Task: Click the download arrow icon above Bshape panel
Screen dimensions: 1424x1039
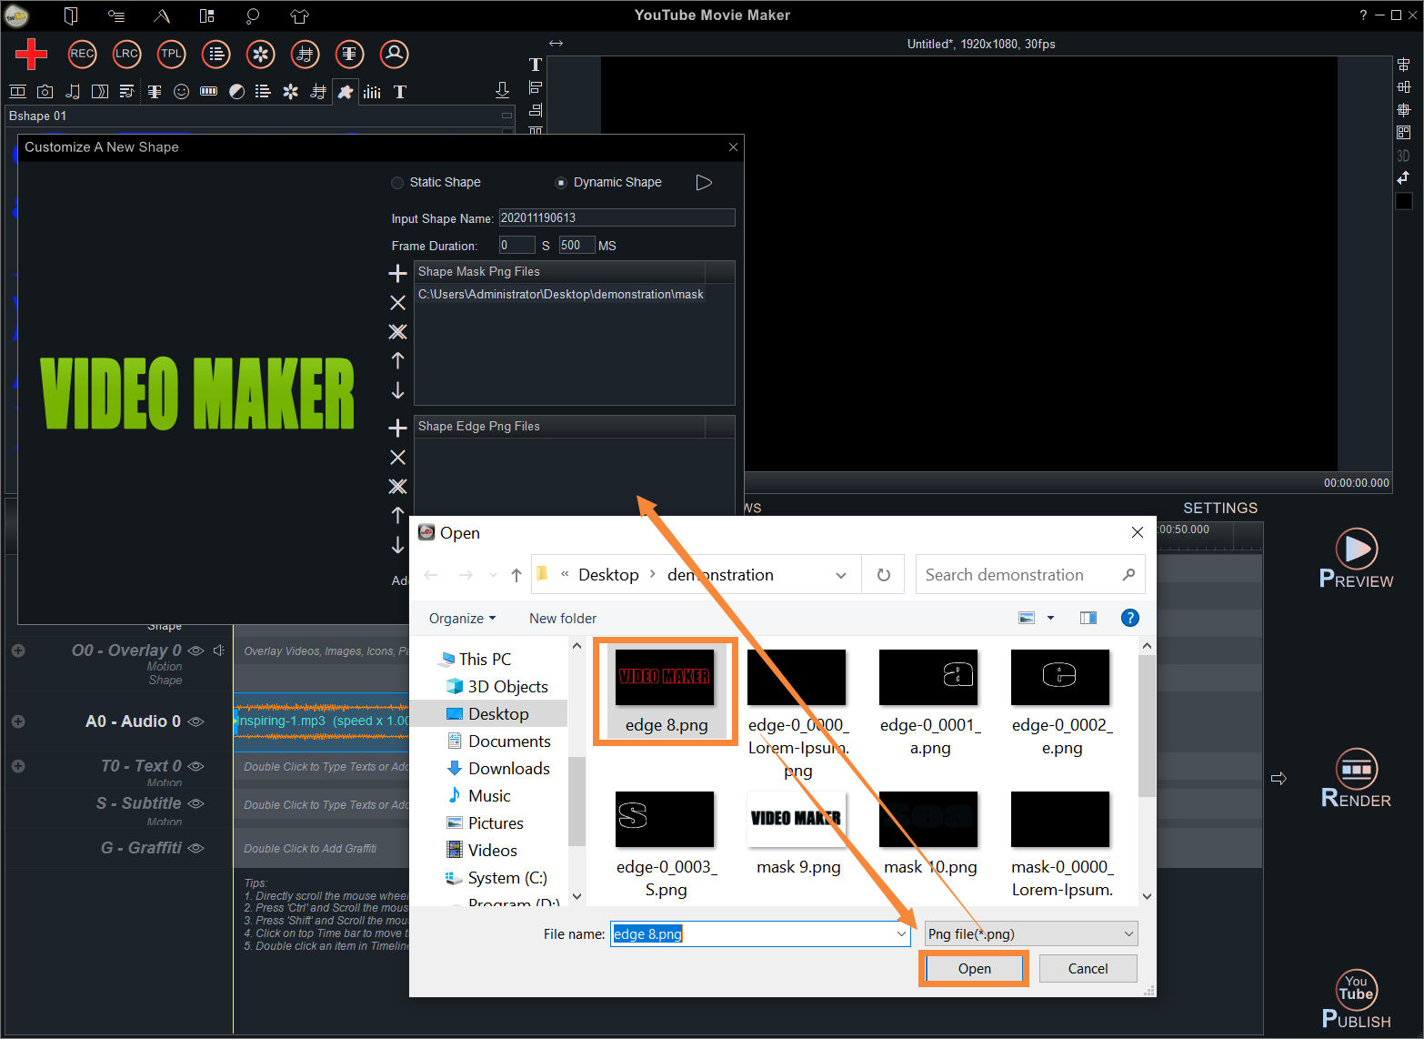Action: (x=502, y=89)
